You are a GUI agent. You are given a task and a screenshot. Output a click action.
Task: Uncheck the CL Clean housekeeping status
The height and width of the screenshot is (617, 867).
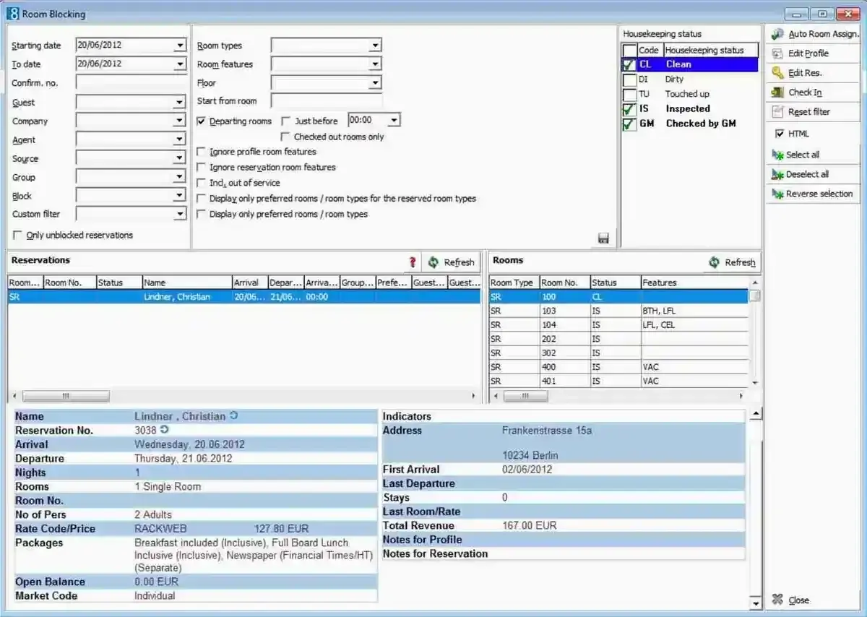629,64
